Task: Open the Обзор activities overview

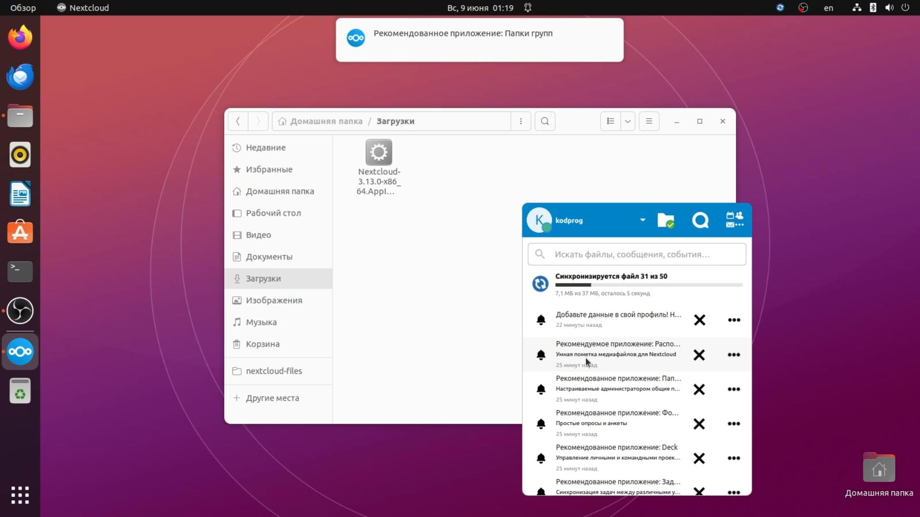Action: tap(23, 8)
